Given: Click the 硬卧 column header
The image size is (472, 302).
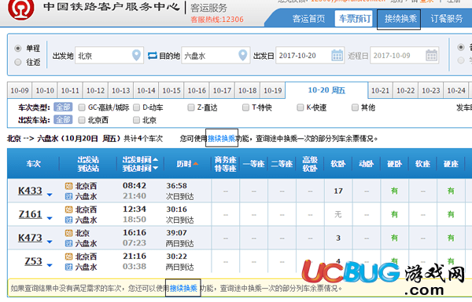Looking at the screenshot, I should click(394, 164).
